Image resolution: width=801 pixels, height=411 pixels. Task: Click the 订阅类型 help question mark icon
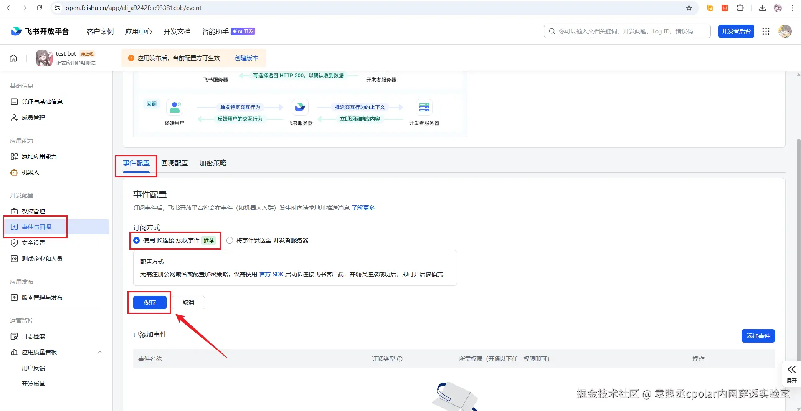[400, 359]
